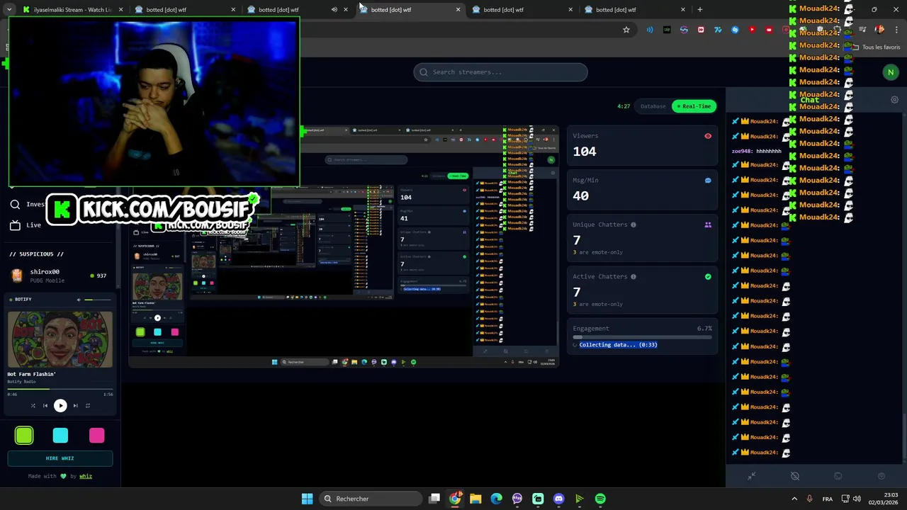Click the Bot Farm Flashin' album art
This screenshot has height=510, width=907.
click(x=60, y=339)
